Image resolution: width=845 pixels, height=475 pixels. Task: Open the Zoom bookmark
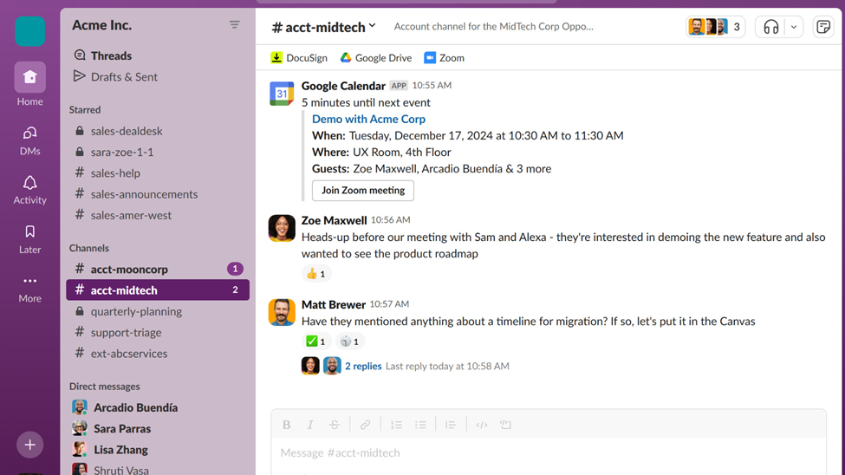click(x=444, y=58)
